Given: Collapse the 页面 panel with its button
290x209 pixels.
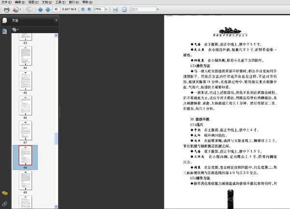Looking at the screenshot, I should click(x=56, y=20).
